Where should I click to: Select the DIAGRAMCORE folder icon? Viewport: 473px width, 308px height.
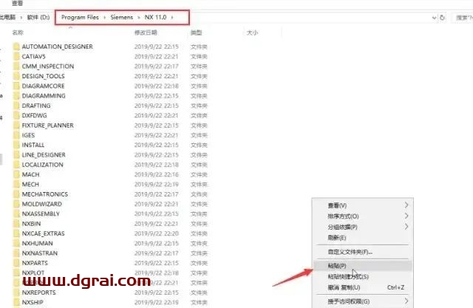pos(16,86)
